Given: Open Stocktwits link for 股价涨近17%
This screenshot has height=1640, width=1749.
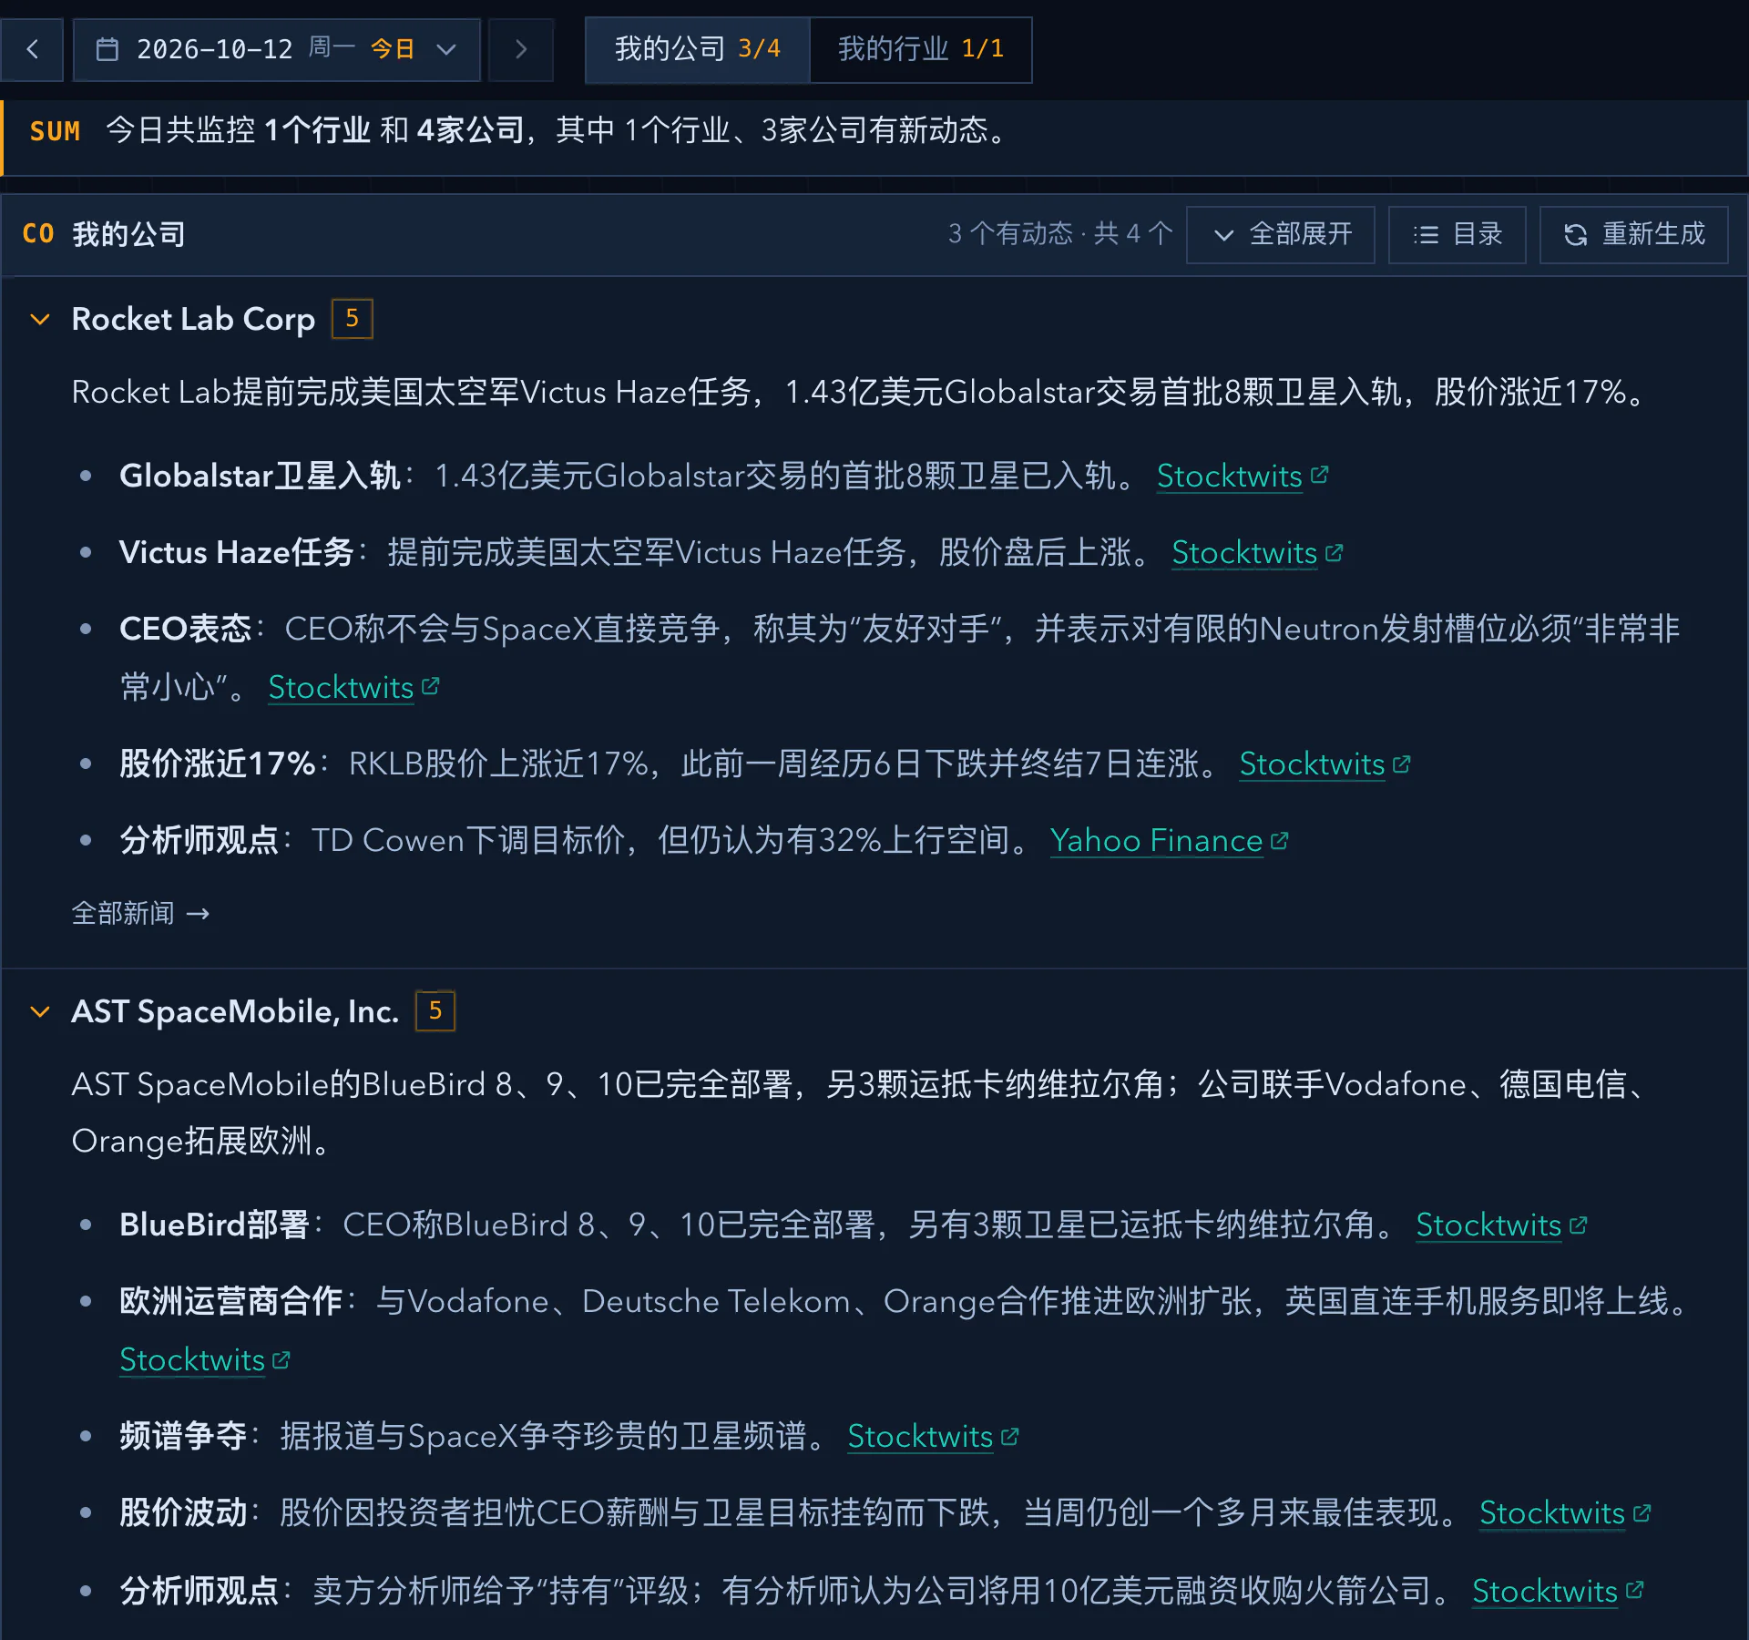Looking at the screenshot, I should 1312,764.
